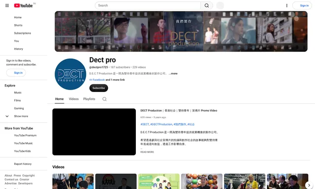This screenshot has height=189, width=315.
Task: Click Creator footer link
Action: tap(24, 180)
